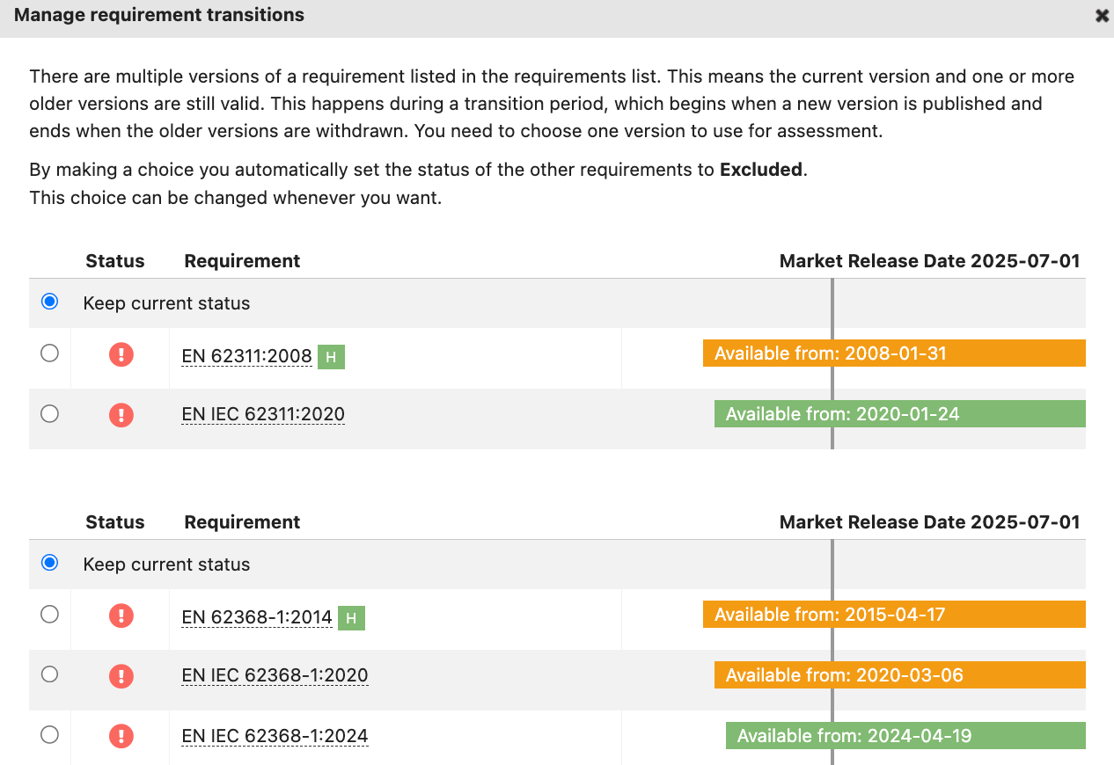The height and width of the screenshot is (765, 1114).
Task: Close the Manage requirement transitions dialog
Action: tap(1101, 16)
